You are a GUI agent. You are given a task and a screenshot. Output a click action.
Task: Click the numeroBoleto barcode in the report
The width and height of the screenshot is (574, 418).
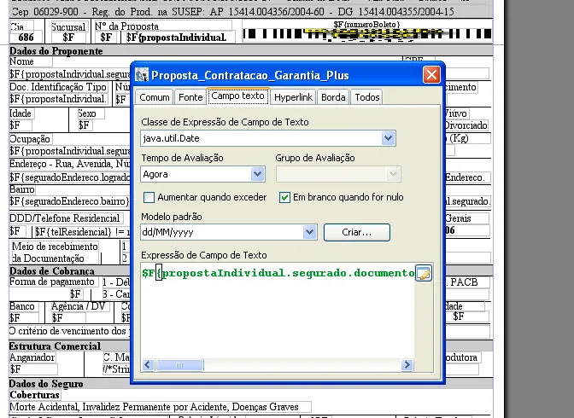[x=367, y=34]
